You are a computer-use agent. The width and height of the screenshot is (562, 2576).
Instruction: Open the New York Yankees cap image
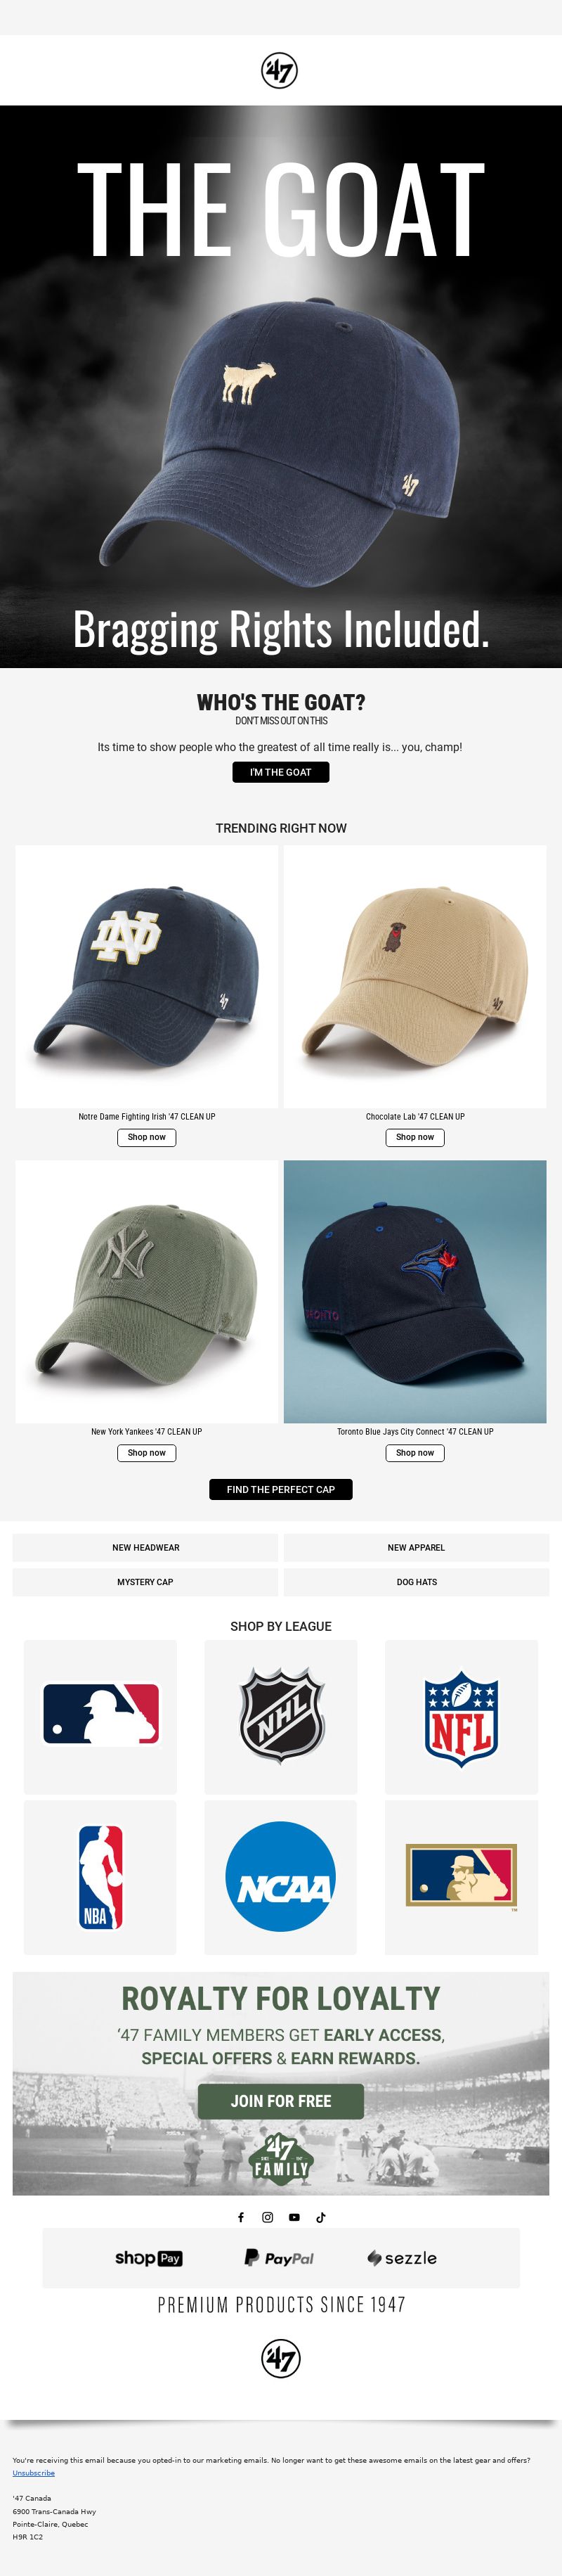tap(147, 1291)
